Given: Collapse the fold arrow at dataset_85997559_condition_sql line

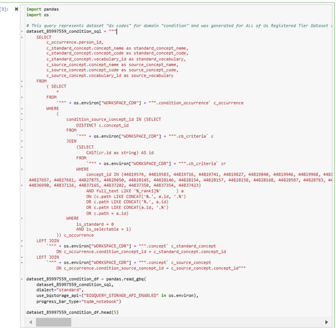Looking at the screenshot, I should [22, 32].
